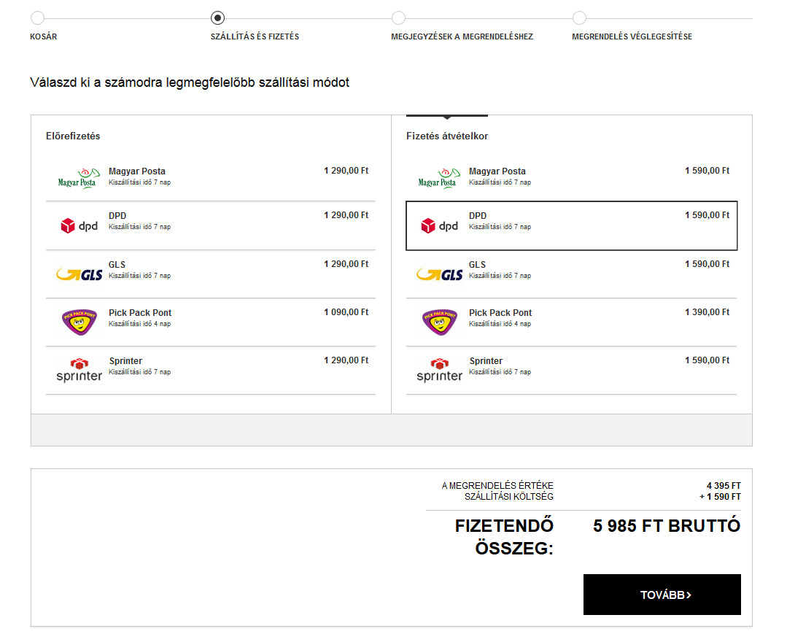Screen dimensions: 787x642
Task: Click the GLS logo in prepayment column
Action: pos(79,274)
